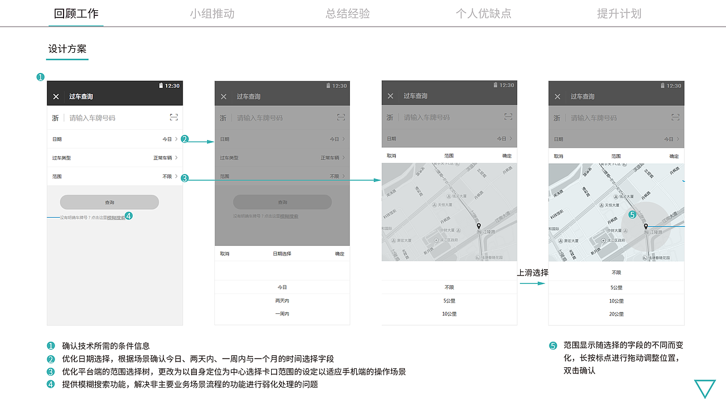Close the first 过车查询 screen with X
Image resolution: width=726 pixels, height=408 pixels.
56,97
